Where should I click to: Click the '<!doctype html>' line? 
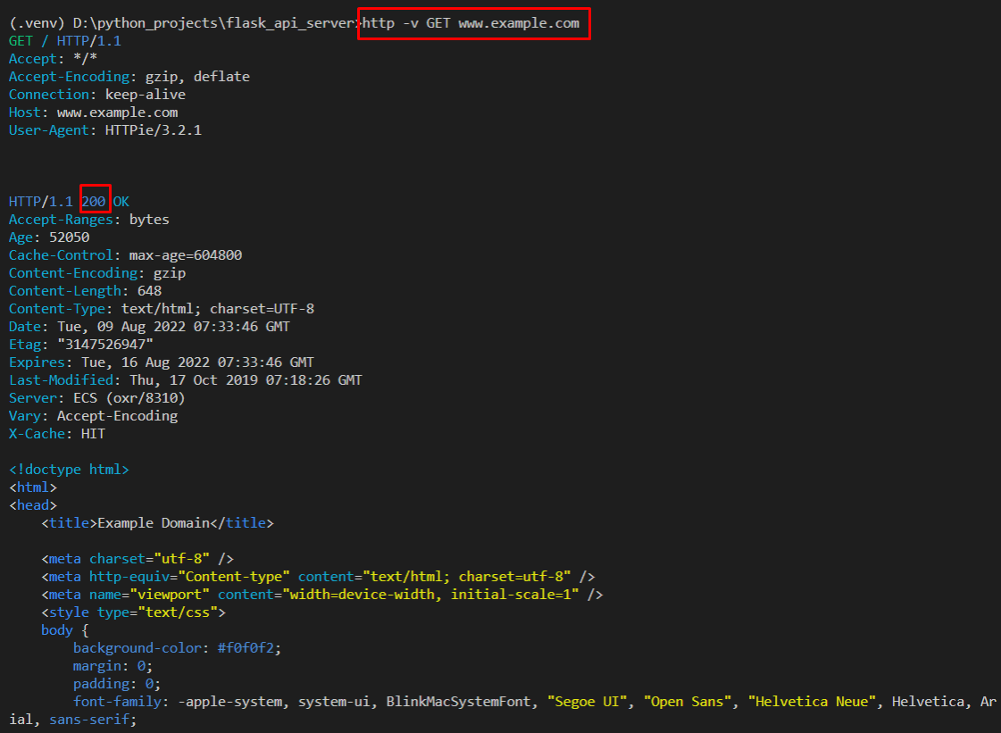(x=69, y=470)
